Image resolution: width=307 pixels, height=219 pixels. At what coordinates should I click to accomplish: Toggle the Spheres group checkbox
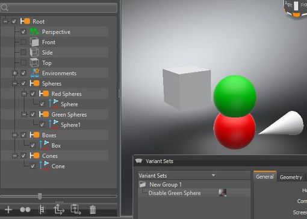tap(23, 83)
